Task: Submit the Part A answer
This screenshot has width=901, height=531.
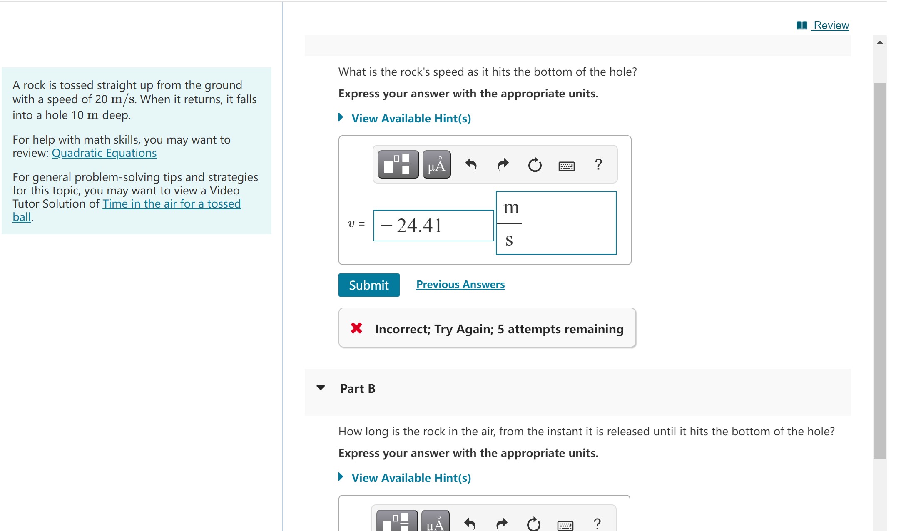Action: pos(368,285)
